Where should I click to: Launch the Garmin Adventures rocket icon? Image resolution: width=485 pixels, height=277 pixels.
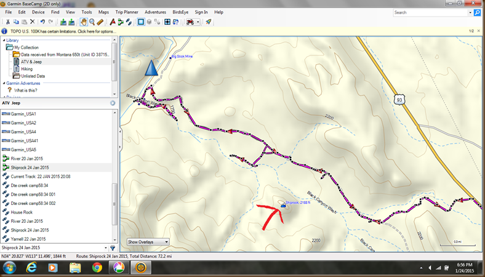pos(209,22)
